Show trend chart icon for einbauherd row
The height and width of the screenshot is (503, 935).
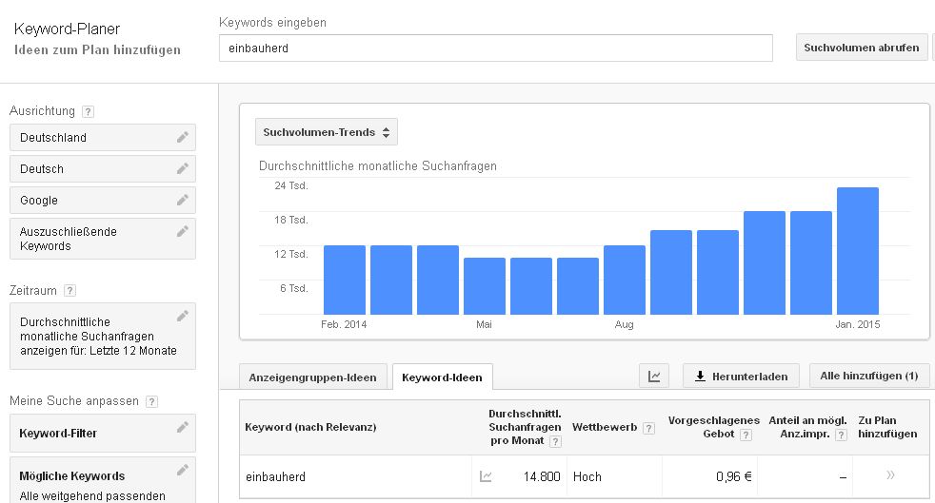(x=486, y=476)
